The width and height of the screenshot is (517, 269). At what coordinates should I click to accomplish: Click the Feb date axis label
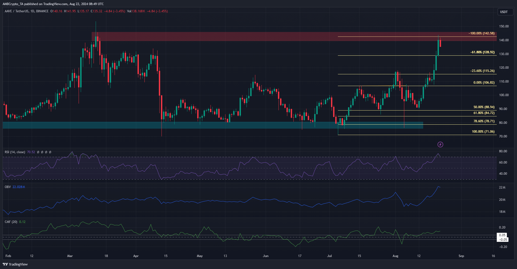8,256
